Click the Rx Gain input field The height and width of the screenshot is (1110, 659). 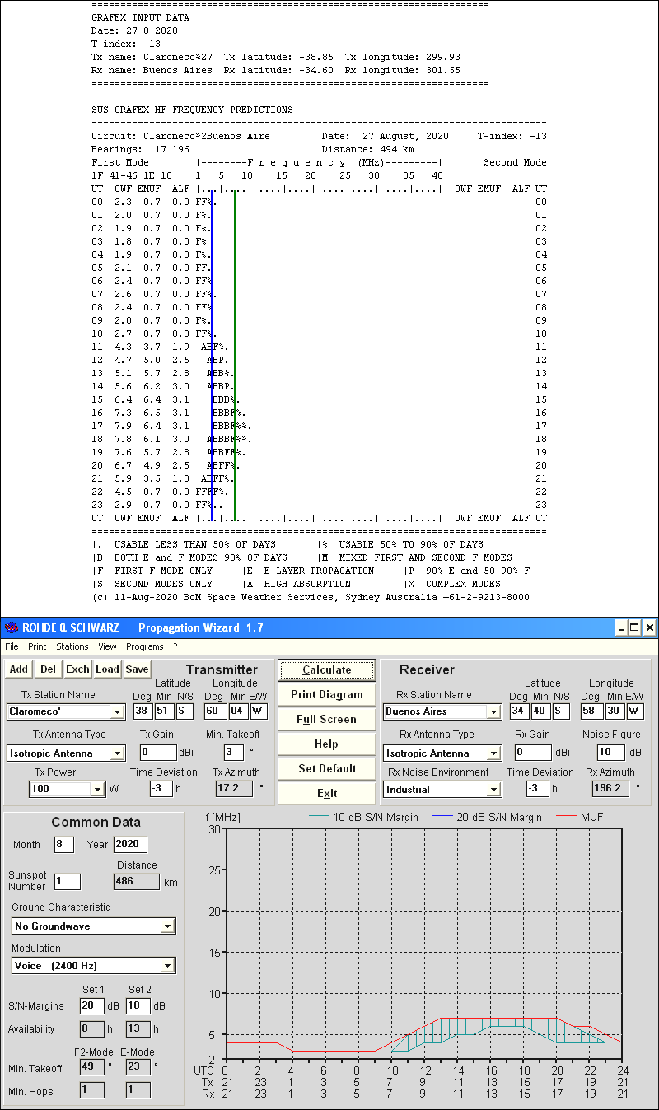click(x=533, y=752)
